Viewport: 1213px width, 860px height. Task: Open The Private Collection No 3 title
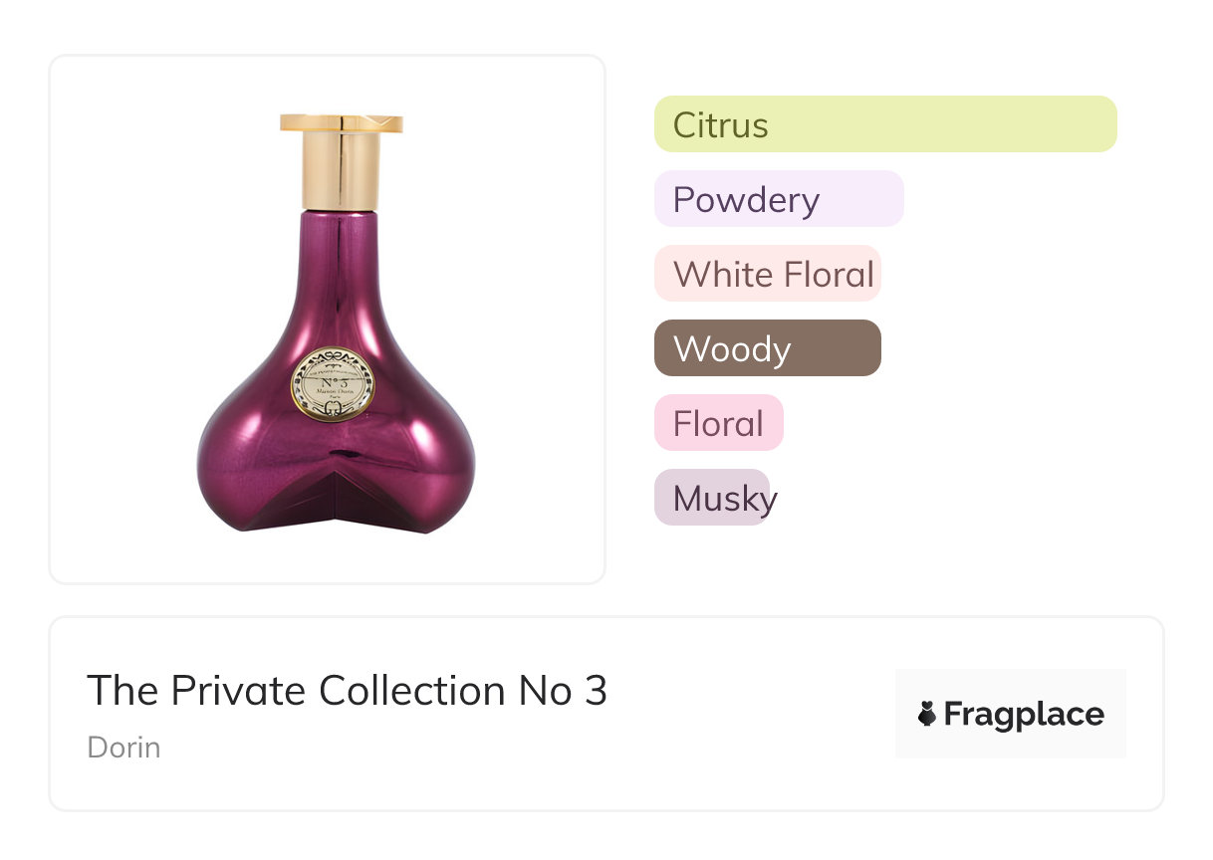coord(347,691)
